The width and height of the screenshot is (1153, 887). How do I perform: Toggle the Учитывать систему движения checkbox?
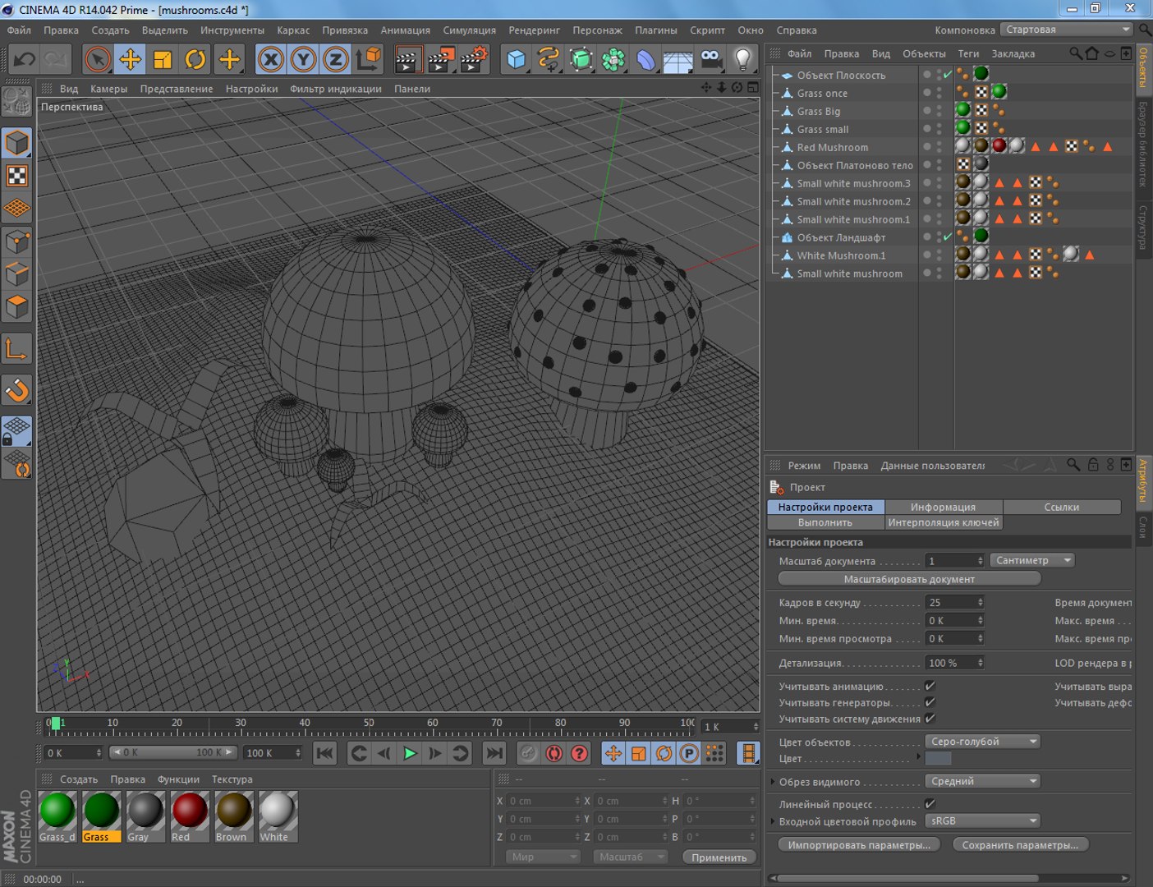coord(930,719)
